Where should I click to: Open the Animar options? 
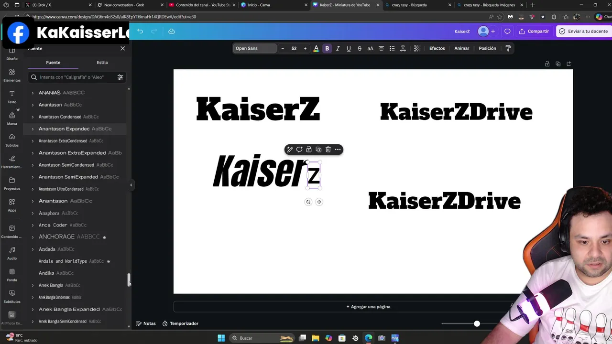(462, 48)
